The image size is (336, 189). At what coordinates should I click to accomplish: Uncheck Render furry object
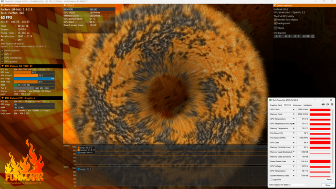pos(275,20)
